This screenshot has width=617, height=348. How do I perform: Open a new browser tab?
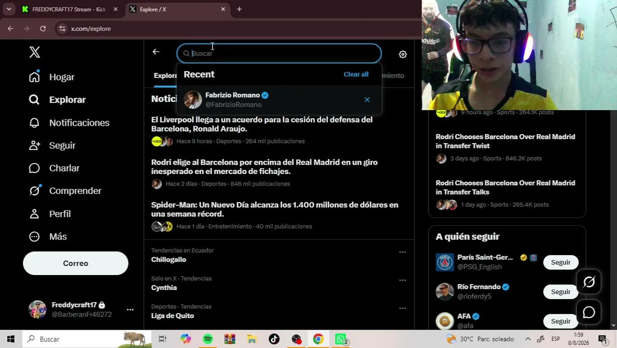[239, 9]
